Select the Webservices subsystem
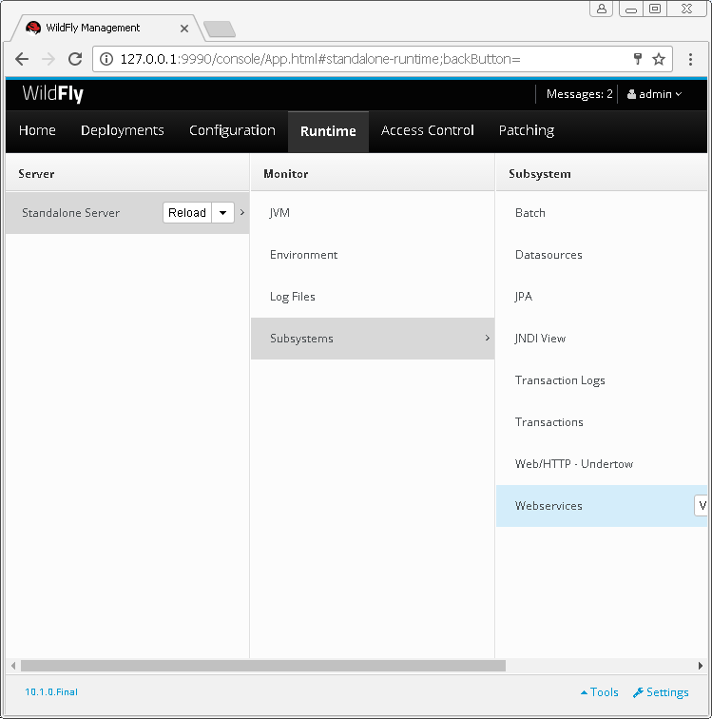Viewport: 712px width, 719px height. pyautogui.click(x=602, y=506)
